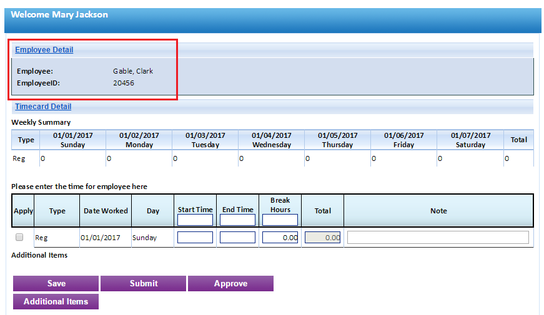Click the Sunday row Start Time field
Viewport: 544px width, 315px height.
click(x=195, y=238)
